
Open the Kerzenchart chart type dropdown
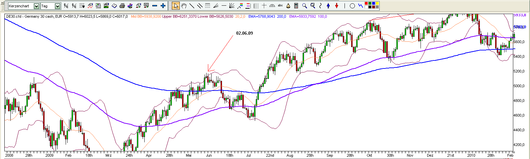pos(36,6)
